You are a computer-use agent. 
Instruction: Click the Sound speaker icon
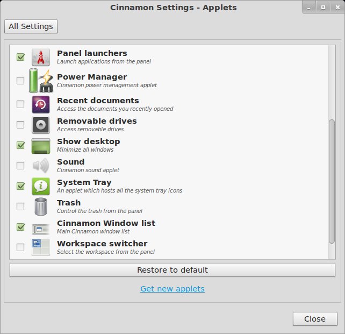tap(41, 166)
